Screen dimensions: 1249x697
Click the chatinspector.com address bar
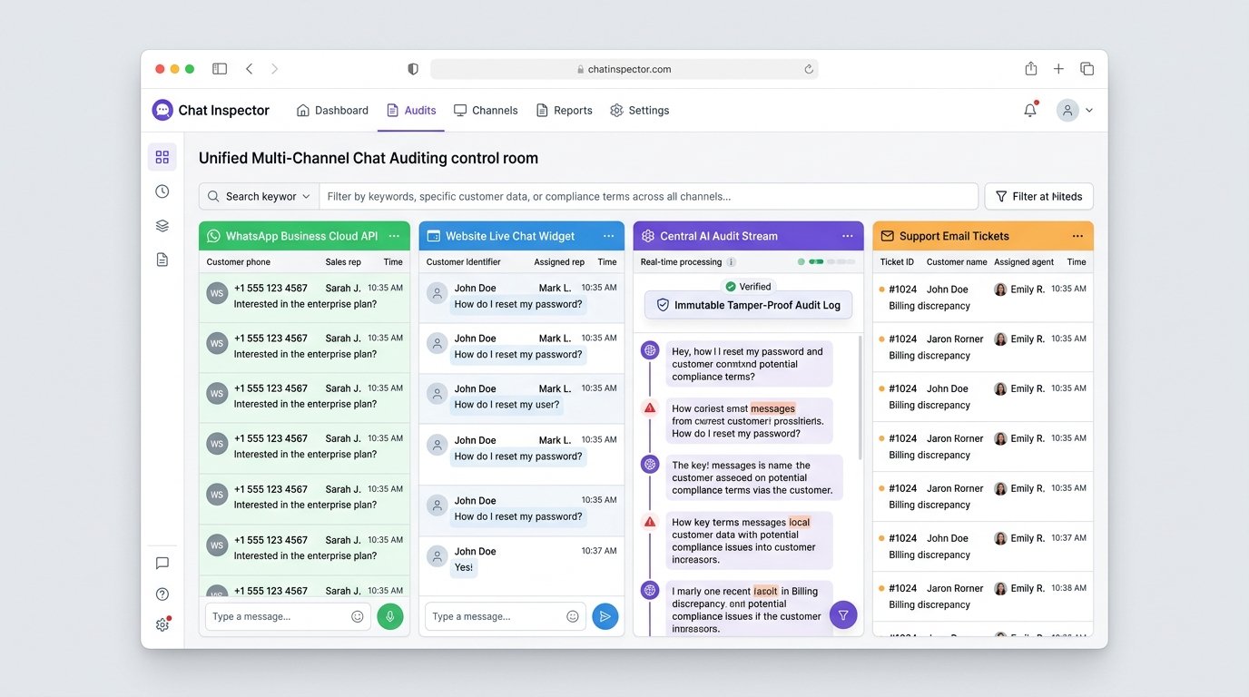pos(624,69)
